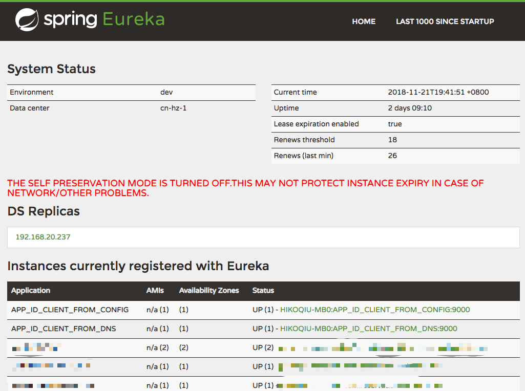The width and height of the screenshot is (525, 391).
Task: Select the DS Replicas heading
Action: pyautogui.click(x=44, y=211)
